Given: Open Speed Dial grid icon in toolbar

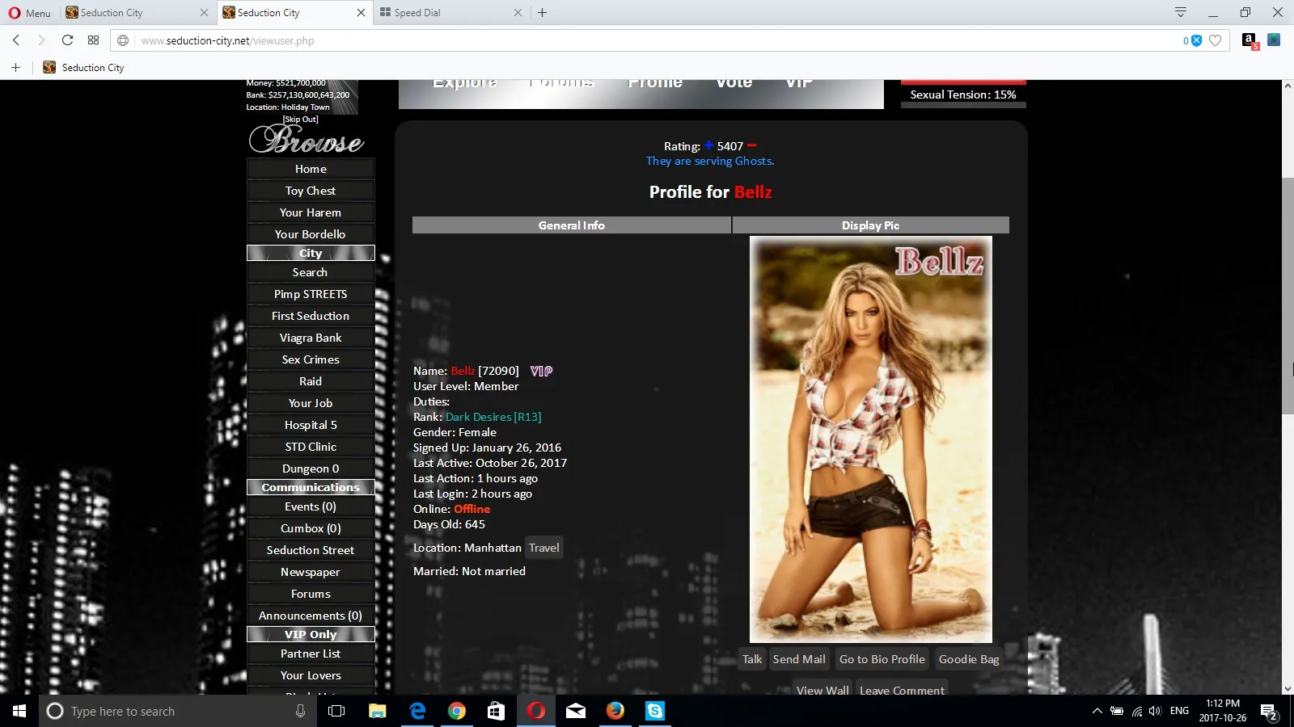Looking at the screenshot, I should [x=94, y=40].
